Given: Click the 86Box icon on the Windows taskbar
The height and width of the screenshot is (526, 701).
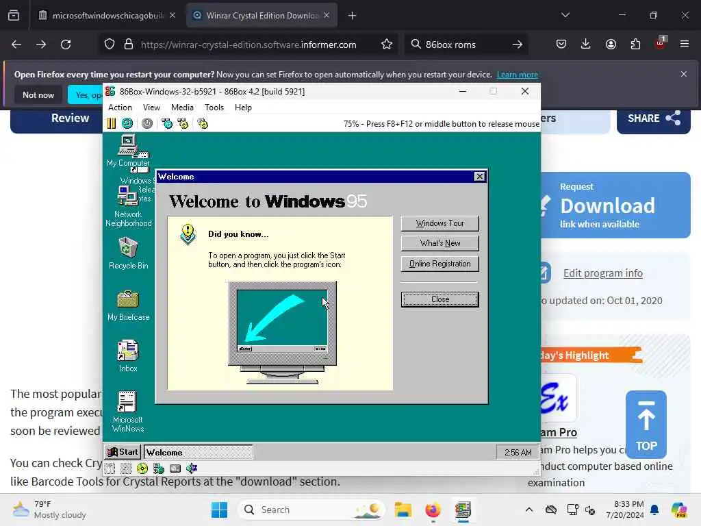Looking at the screenshot, I should click(463, 510).
